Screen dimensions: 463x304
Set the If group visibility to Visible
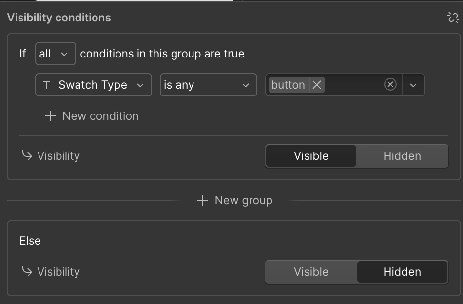coord(311,156)
